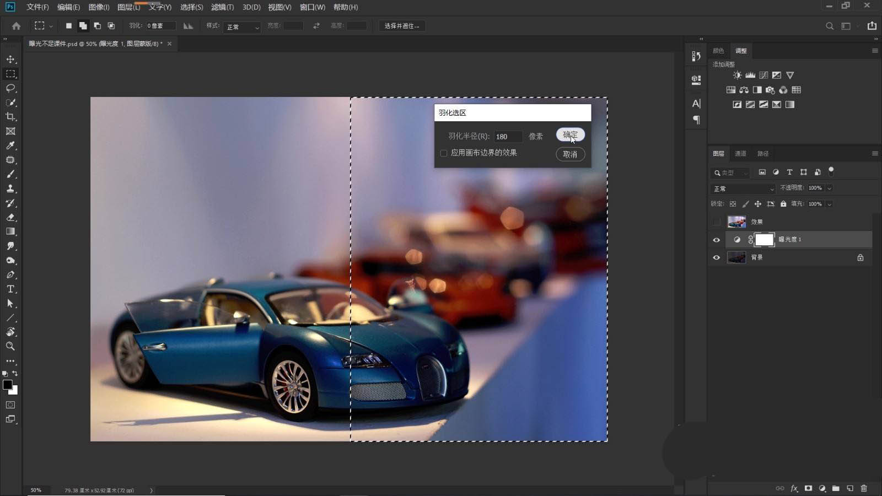The width and height of the screenshot is (882, 496).
Task: Select the Crop tool
Action: 10,117
